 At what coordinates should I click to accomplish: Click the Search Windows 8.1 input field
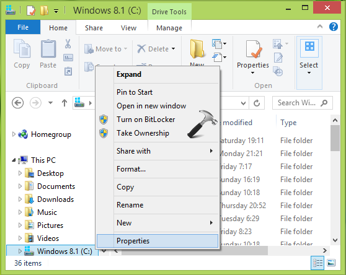303,103
